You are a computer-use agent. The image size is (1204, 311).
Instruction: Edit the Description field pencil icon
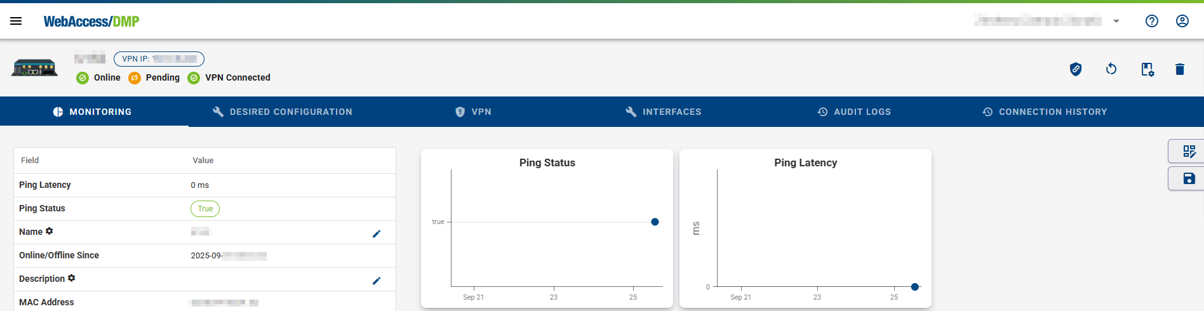coord(376,281)
